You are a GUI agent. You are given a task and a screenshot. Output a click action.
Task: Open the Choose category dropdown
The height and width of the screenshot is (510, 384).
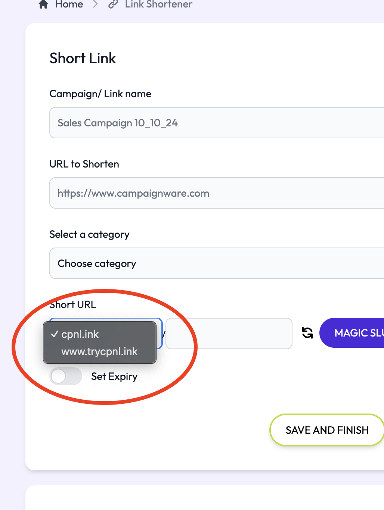(x=217, y=264)
